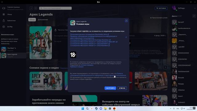Click the season rewards promo banner
The height and width of the screenshot is (111, 197).
point(63,101)
